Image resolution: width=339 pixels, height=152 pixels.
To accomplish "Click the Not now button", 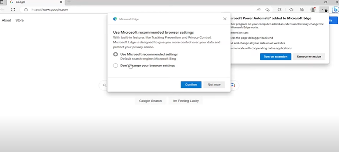I will pos(214,85).
